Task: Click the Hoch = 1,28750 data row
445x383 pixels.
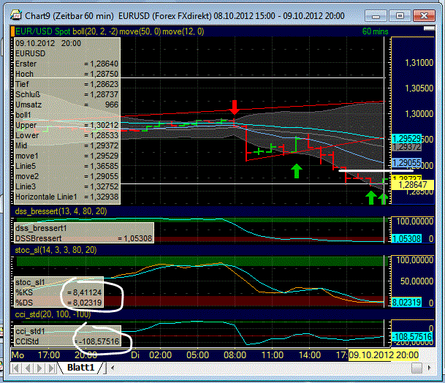Action: pyautogui.click(x=66, y=74)
